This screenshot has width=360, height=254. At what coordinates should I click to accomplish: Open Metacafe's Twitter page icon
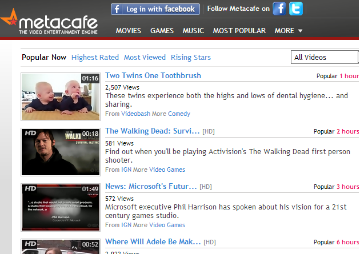coord(296,9)
